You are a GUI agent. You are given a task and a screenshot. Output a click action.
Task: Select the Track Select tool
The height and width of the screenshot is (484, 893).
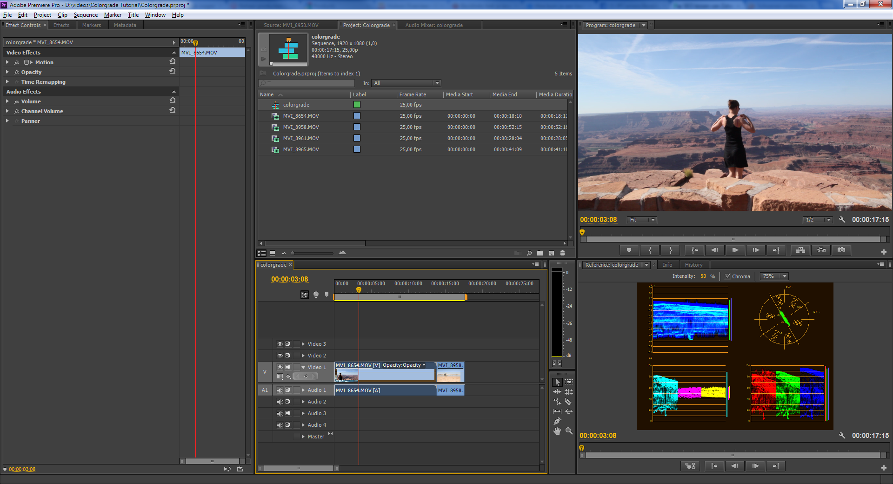tap(568, 382)
